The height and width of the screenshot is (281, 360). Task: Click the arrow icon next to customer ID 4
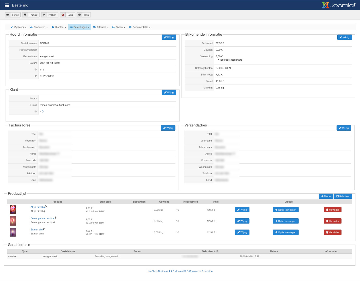[43, 112]
